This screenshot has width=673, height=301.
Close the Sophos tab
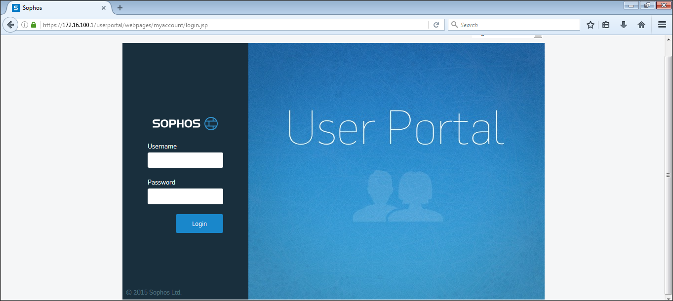click(104, 8)
